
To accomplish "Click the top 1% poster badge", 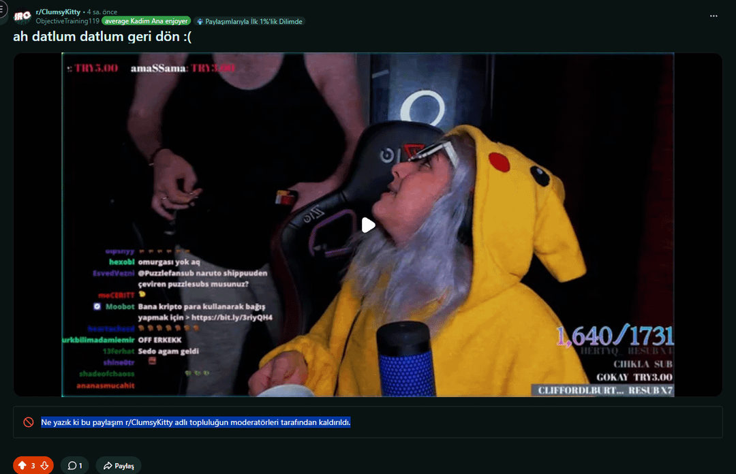I will [x=249, y=22].
